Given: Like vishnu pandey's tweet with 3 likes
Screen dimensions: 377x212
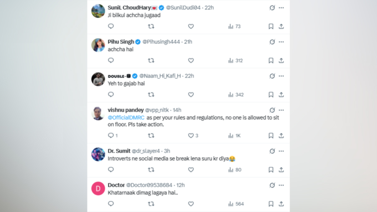Looking at the screenshot, I should click(x=193, y=136).
